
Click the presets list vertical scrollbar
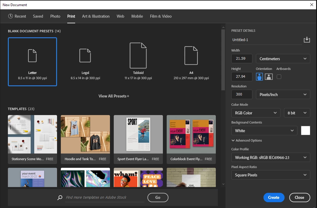point(223,60)
